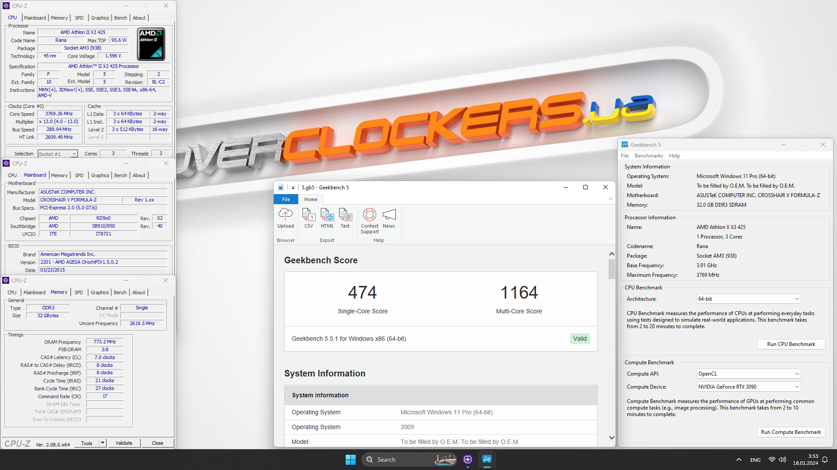Open the Compute Device RTX 3090 dropdown
Viewport: 837px width, 470px height.
pyautogui.click(x=749, y=387)
